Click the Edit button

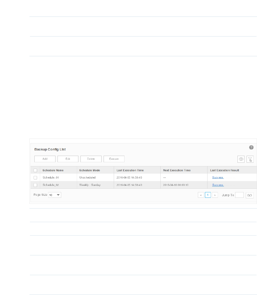coord(68,159)
